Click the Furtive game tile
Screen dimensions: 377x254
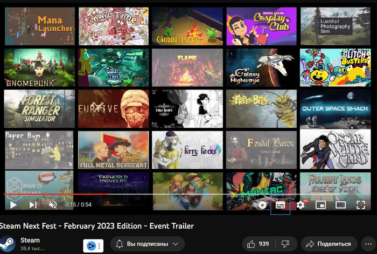click(113, 109)
